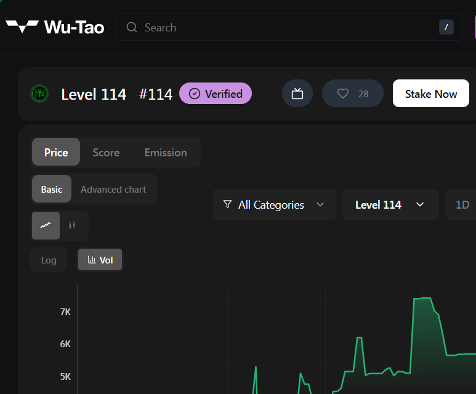
Task: Click the 6K axis label
Action: (65, 344)
